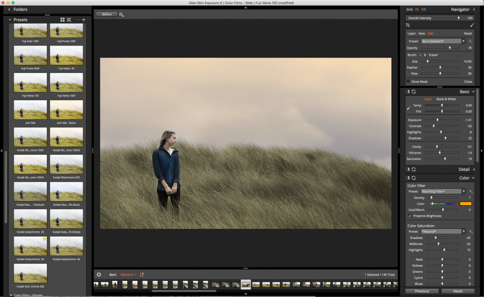The width and height of the screenshot is (484, 297).
Task: Select the Fuji Velvia 100 preset thumbnail
Action: coord(30,83)
